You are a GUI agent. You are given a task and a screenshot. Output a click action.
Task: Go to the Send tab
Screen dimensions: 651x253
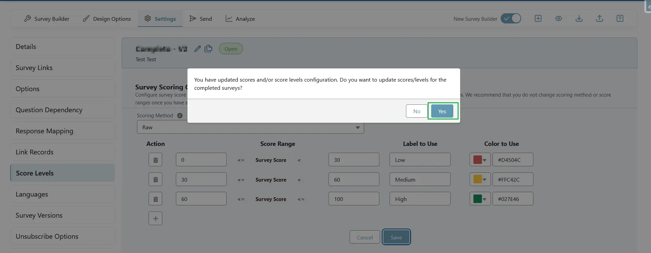[201, 19]
